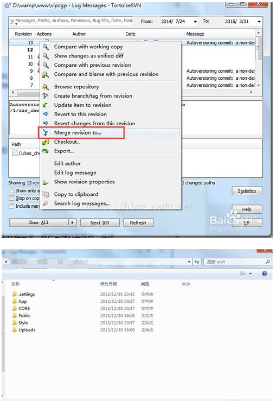Viewport: 276px width, 402px height.
Task: Open the Show All button dropdown arrow
Action: pyautogui.click(x=73, y=222)
